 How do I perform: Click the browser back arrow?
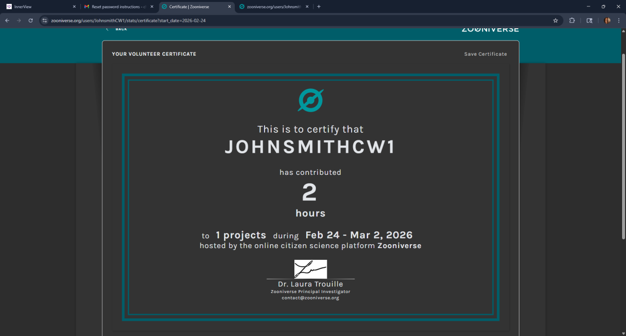tap(7, 21)
